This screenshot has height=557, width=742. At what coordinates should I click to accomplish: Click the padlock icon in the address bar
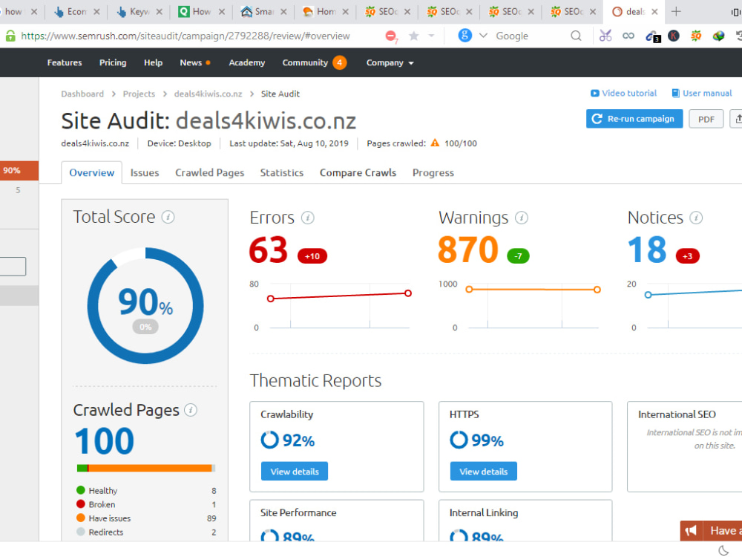point(10,35)
